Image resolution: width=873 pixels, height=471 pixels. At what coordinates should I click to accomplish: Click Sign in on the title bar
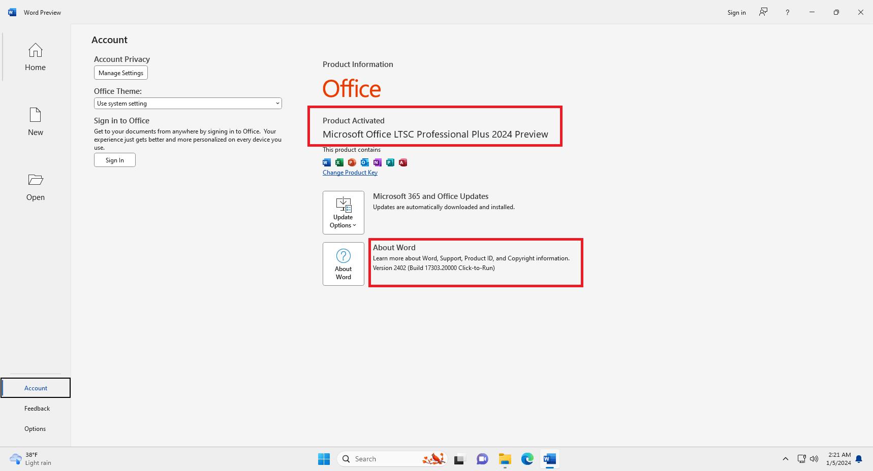pos(736,12)
